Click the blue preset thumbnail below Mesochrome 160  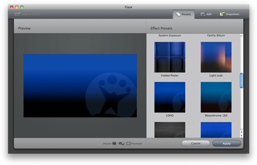[x=216, y=130]
